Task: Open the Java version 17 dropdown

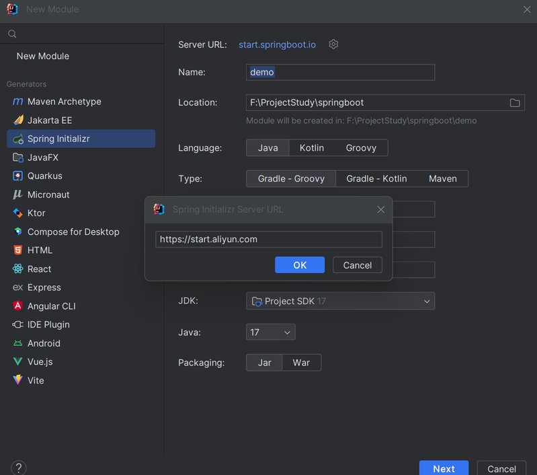Action: [x=271, y=332]
